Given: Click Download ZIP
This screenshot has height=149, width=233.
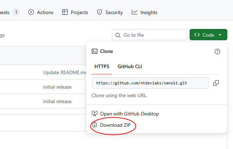Looking at the screenshot, I should [x=115, y=125].
